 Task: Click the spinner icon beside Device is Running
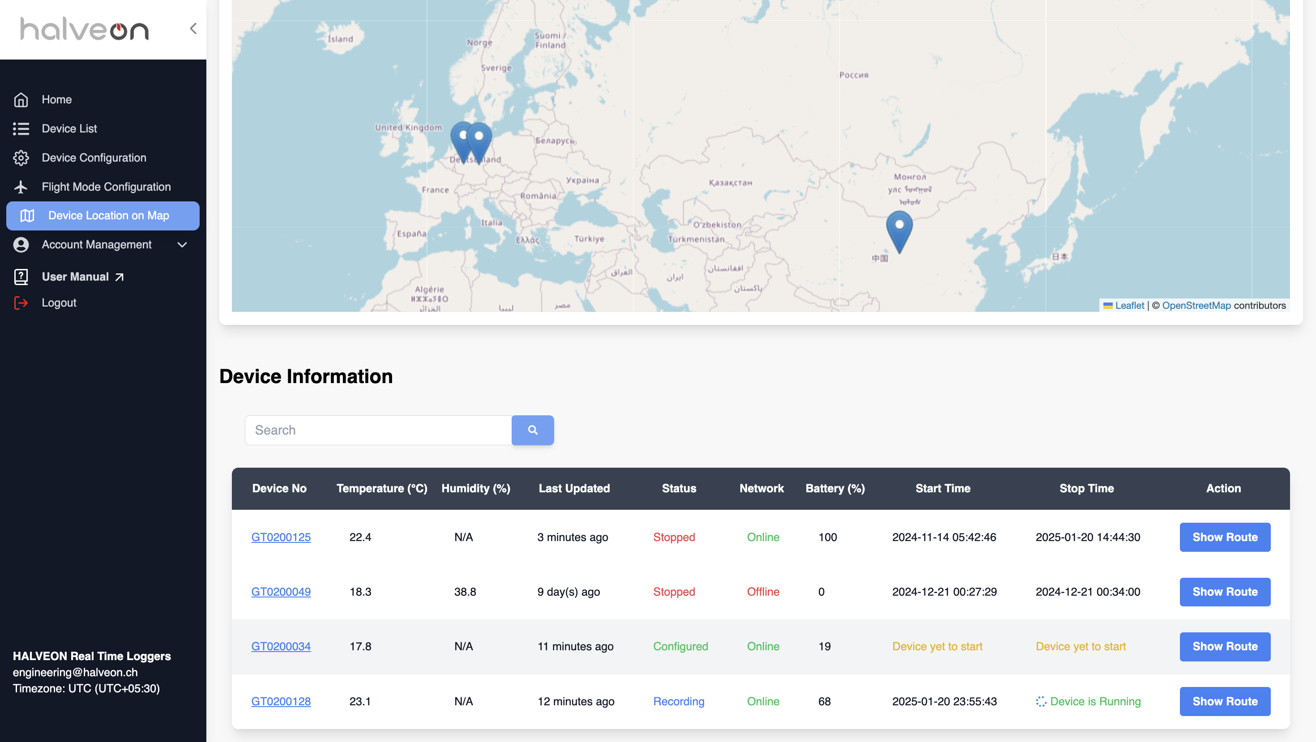pyautogui.click(x=1041, y=701)
